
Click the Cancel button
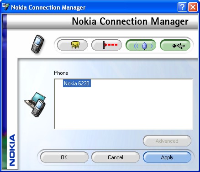coord(116,157)
